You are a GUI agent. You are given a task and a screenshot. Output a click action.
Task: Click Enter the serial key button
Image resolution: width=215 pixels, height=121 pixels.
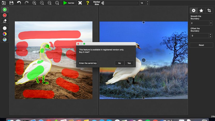click(x=88, y=63)
